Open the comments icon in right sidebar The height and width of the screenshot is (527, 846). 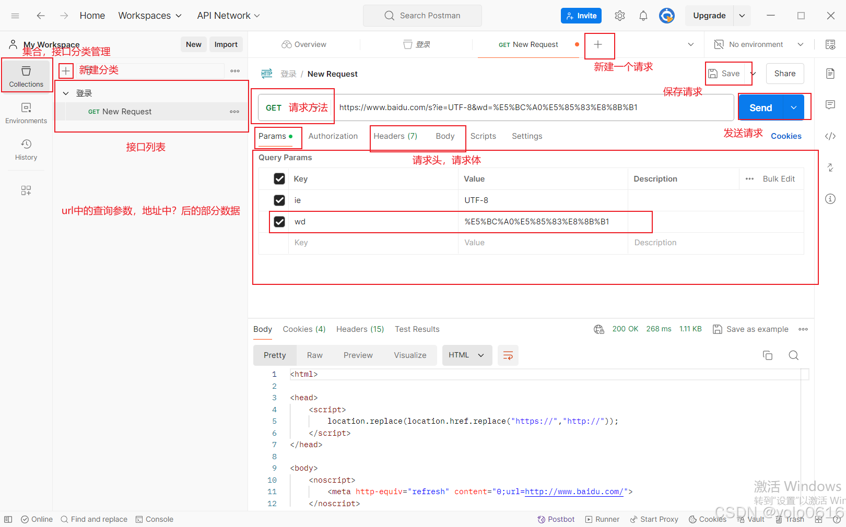coord(830,105)
